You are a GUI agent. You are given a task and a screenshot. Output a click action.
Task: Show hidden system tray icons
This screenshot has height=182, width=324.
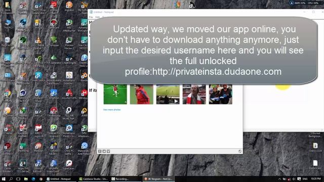(279, 179)
